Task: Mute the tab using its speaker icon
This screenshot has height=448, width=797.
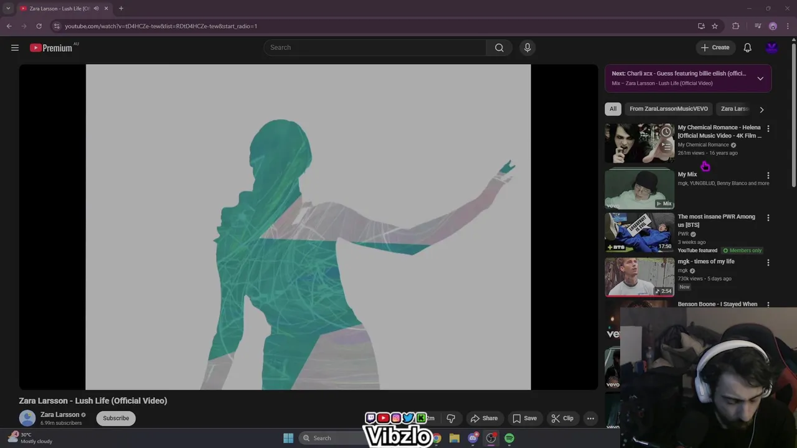Action: click(96, 9)
